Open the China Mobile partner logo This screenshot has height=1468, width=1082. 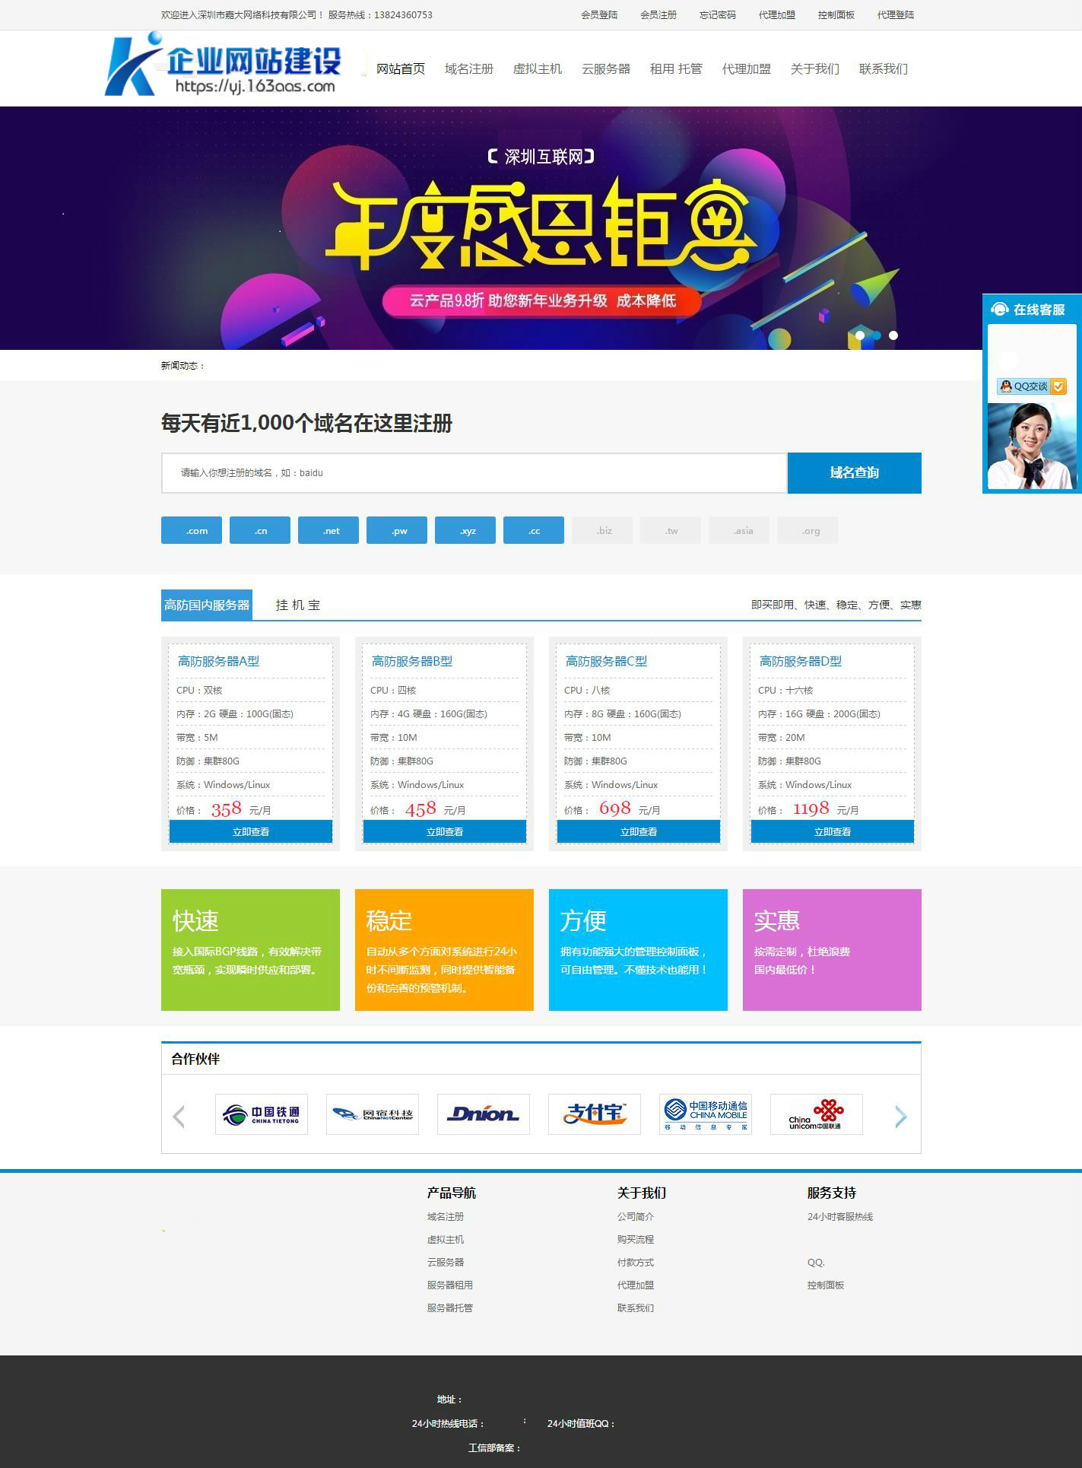706,1114
